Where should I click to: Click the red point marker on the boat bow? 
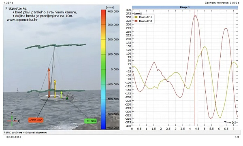(49, 96)
